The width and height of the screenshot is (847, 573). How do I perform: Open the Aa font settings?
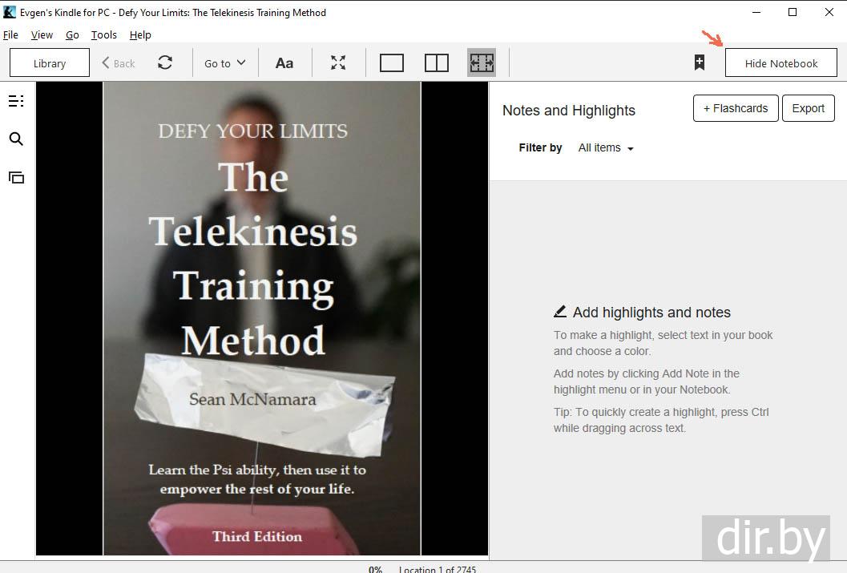coord(284,63)
